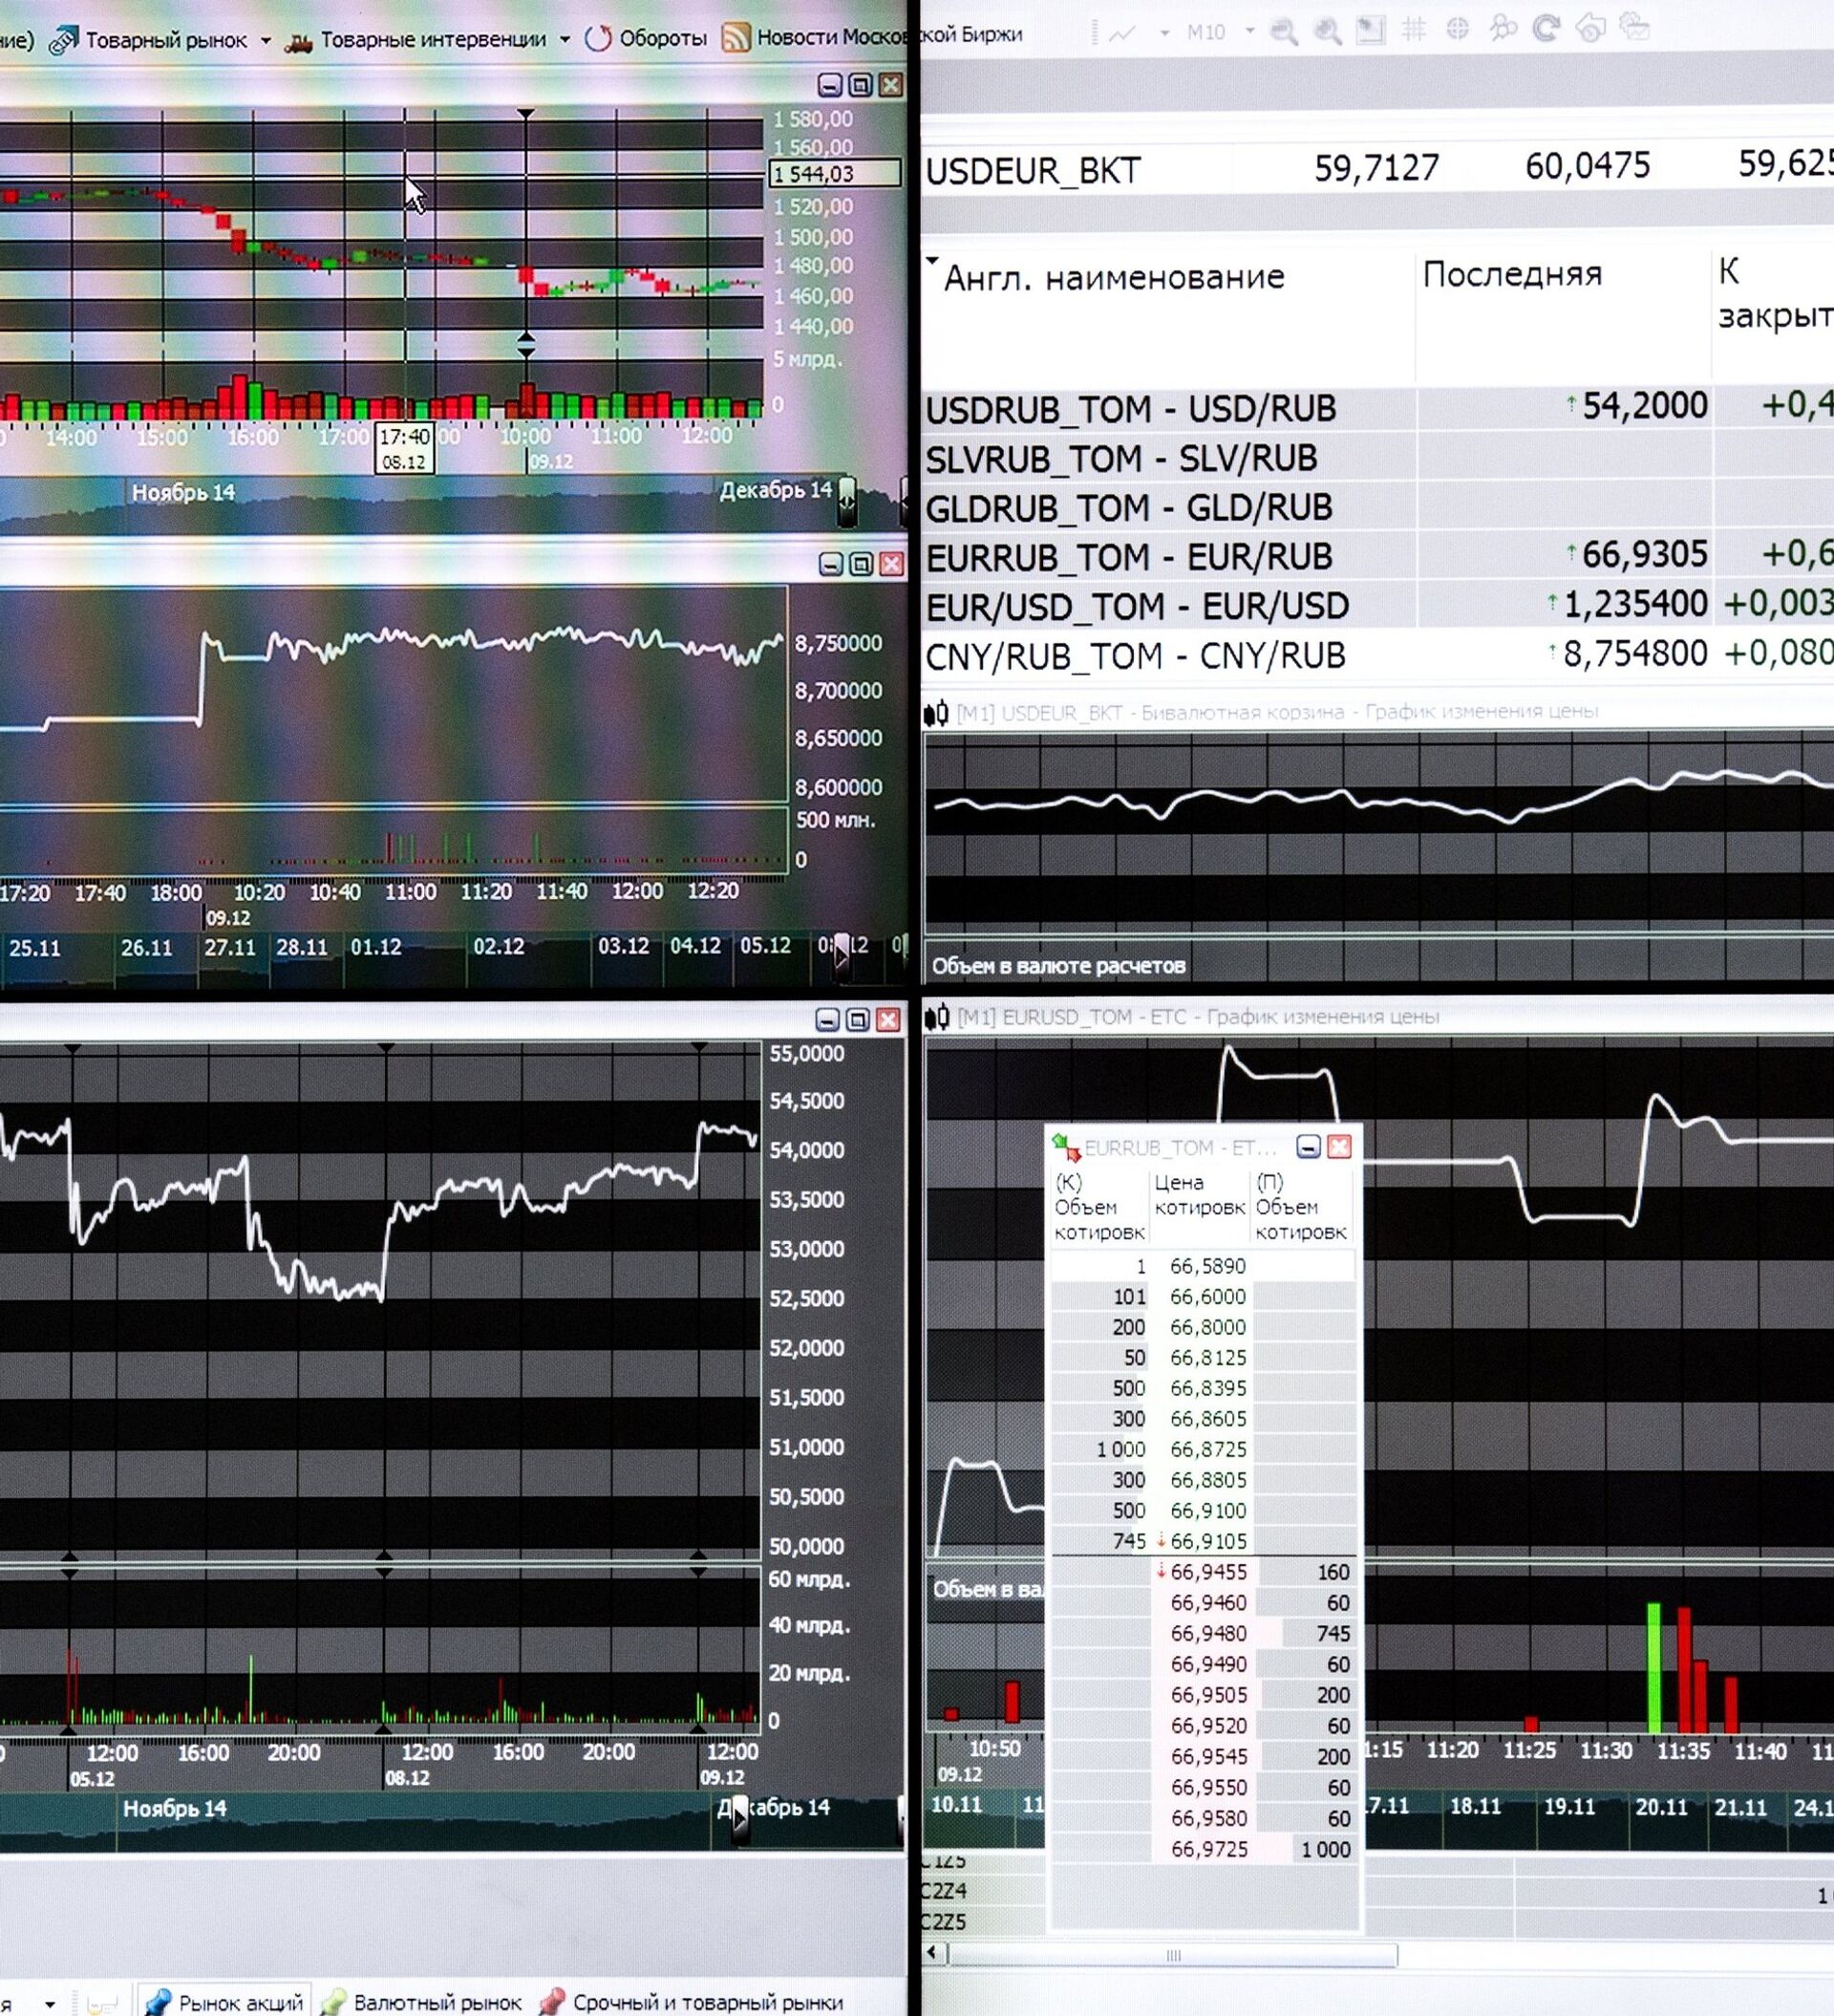Sort by Англ. наименование column header
Screen dimensions: 1834x2016
tap(1113, 277)
